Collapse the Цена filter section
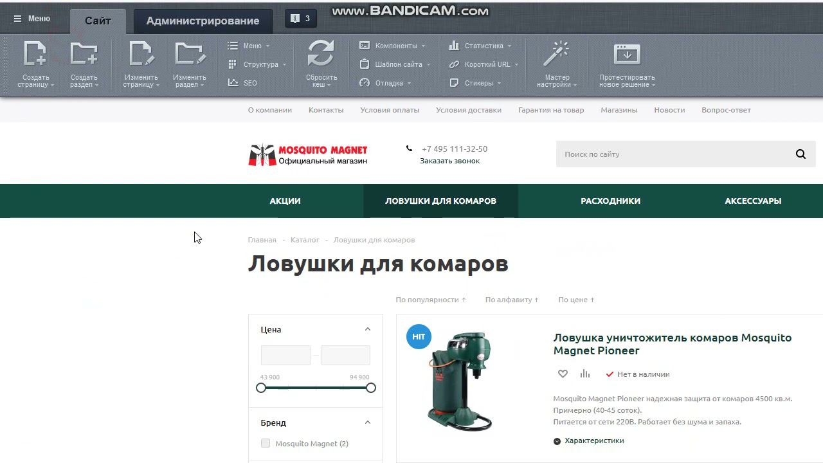The width and height of the screenshot is (823, 463). point(368,329)
